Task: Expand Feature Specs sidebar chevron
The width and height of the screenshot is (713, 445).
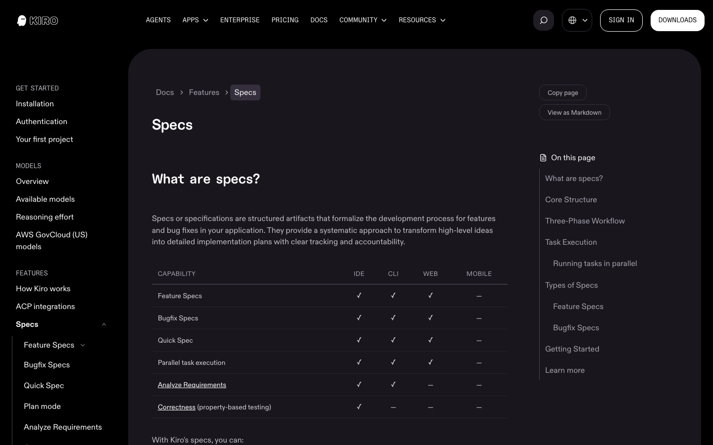Action: tap(83, 345)
